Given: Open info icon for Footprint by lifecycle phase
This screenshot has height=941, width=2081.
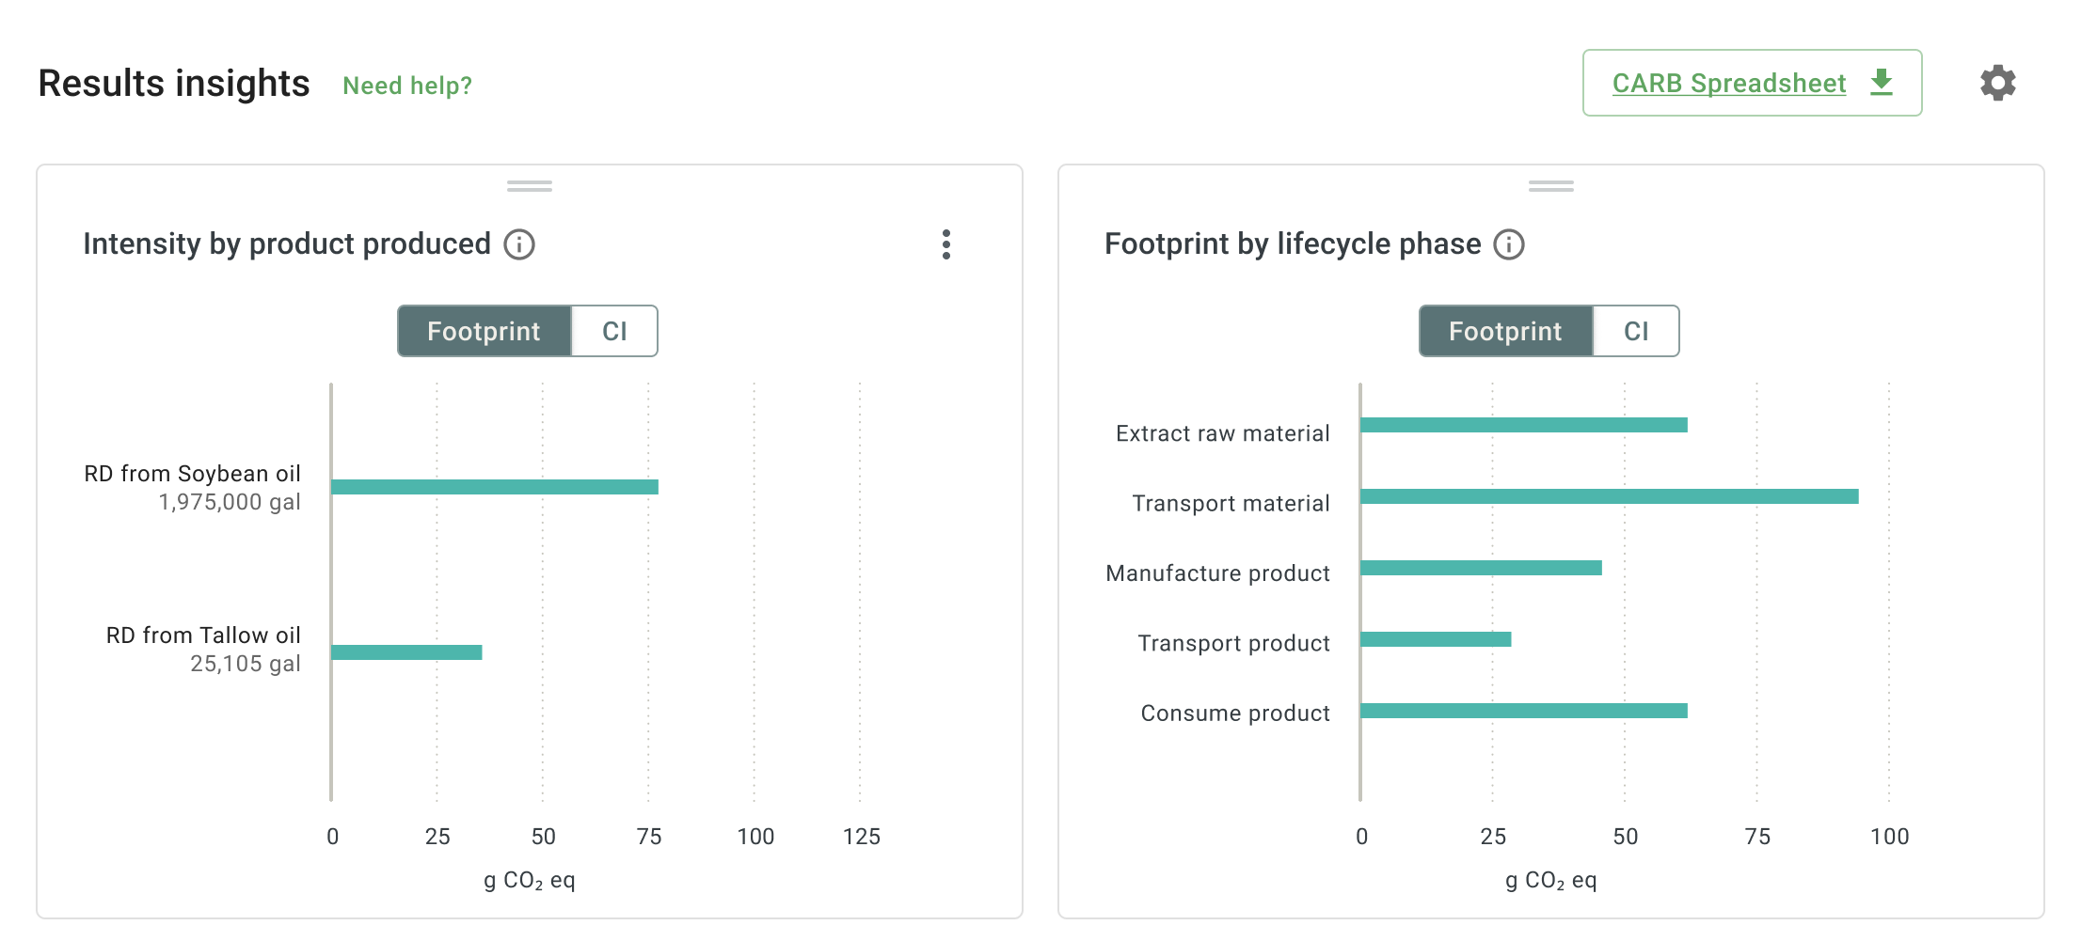Looking at the screenshot, I should 1509,244.
